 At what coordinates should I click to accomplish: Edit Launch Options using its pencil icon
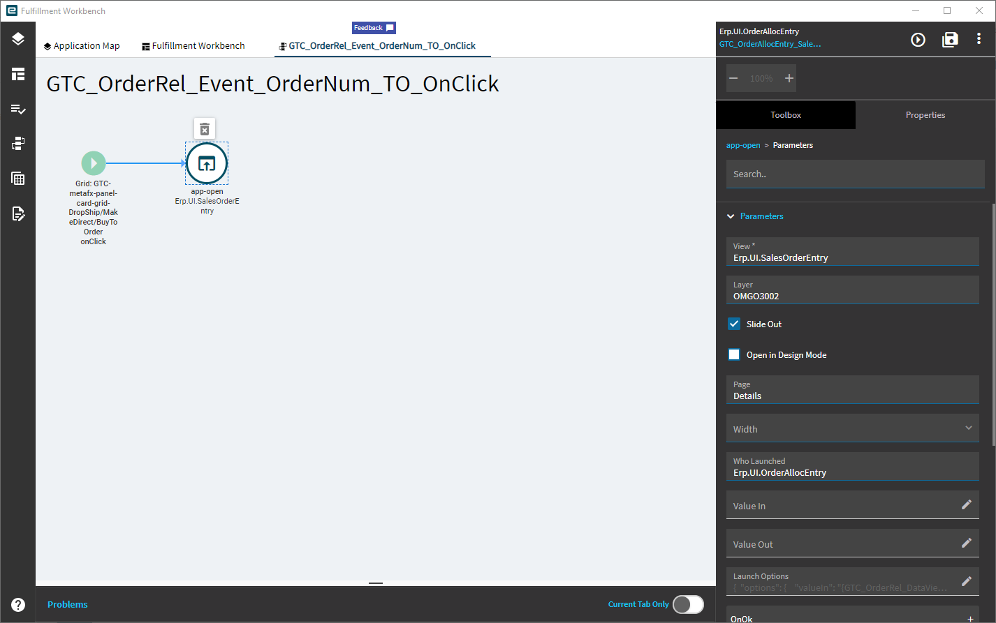click(x=967, y=580)
